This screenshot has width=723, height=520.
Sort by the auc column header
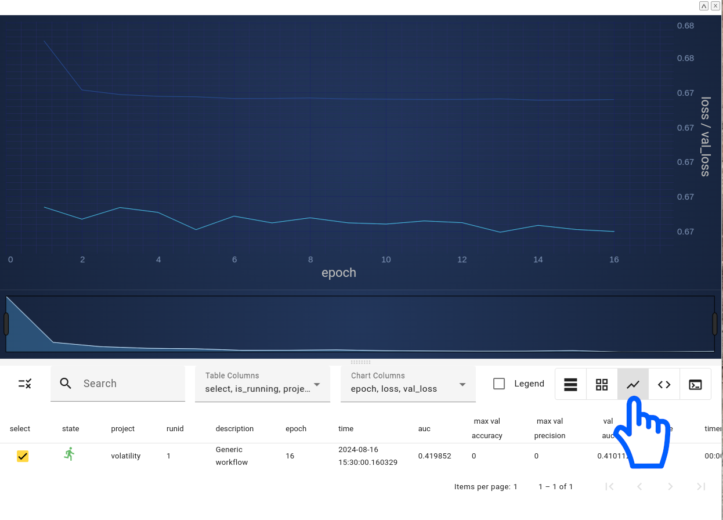[x=424, y=428]
